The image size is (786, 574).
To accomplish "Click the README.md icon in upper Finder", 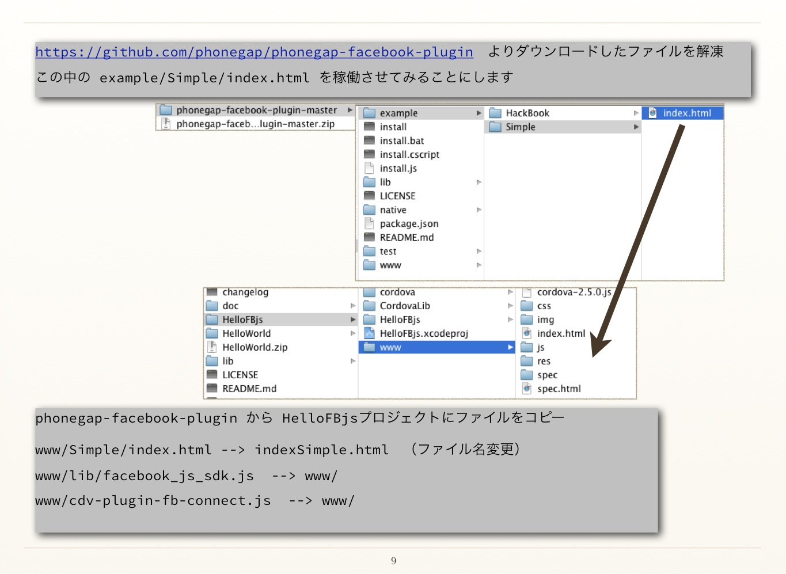I will [x=370, y=237].
